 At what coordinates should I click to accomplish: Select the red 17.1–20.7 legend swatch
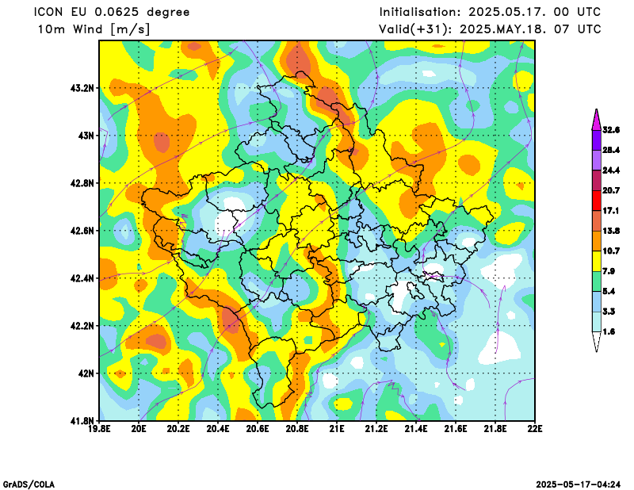[x=597, y=201]
